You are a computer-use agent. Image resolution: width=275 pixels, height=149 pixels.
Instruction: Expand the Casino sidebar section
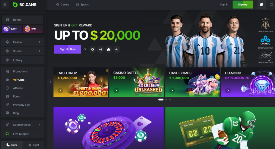coord(23,42)
